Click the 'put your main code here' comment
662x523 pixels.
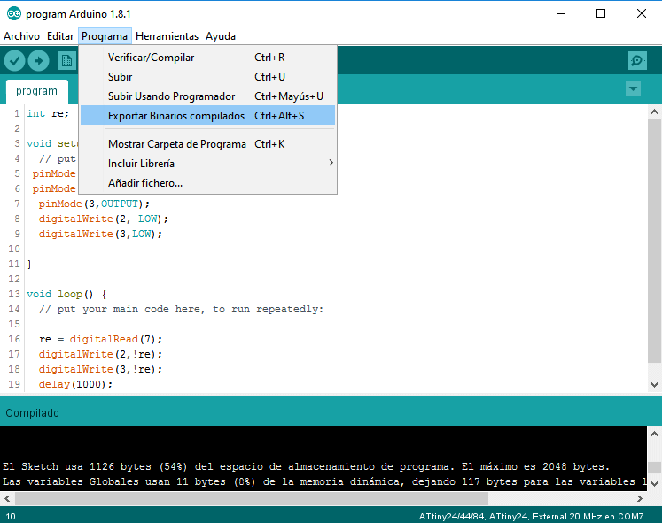tap(181, 309)
